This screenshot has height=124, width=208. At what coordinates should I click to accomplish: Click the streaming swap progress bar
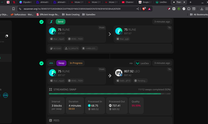point(110,94)
